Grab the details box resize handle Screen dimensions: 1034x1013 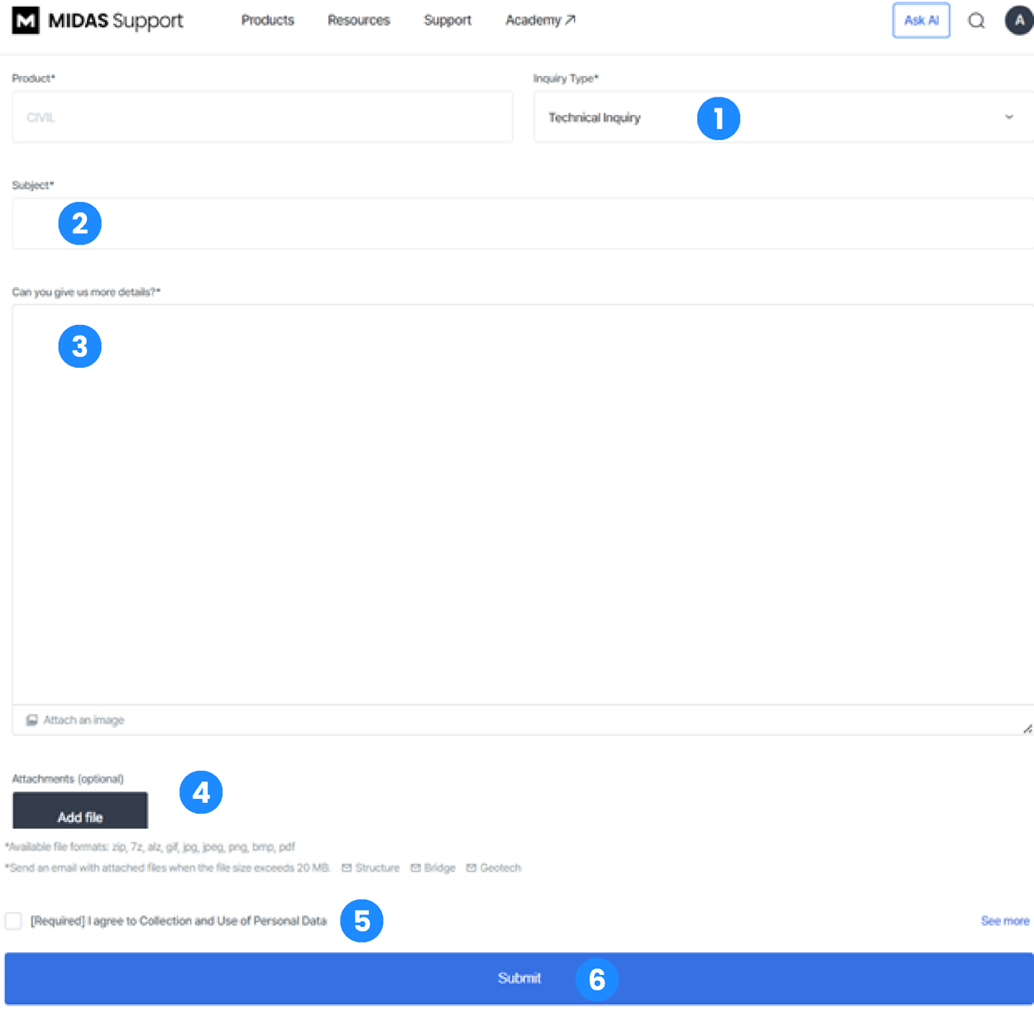[1027, 729]
